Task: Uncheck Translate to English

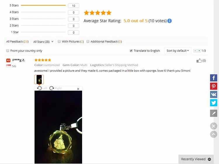Action: pyautogui.click(x=131, y=51)
